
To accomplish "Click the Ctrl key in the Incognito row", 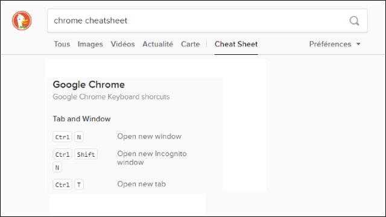I will (x=62, y=154).
